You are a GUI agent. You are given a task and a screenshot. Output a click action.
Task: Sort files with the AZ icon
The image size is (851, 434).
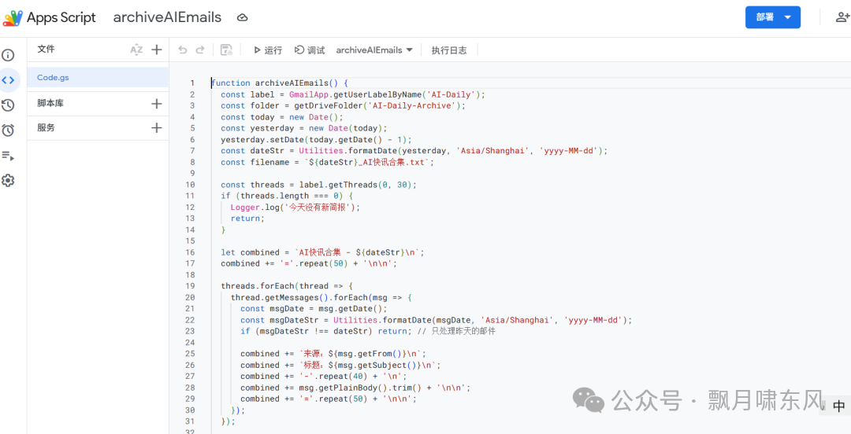click(136, 50)
